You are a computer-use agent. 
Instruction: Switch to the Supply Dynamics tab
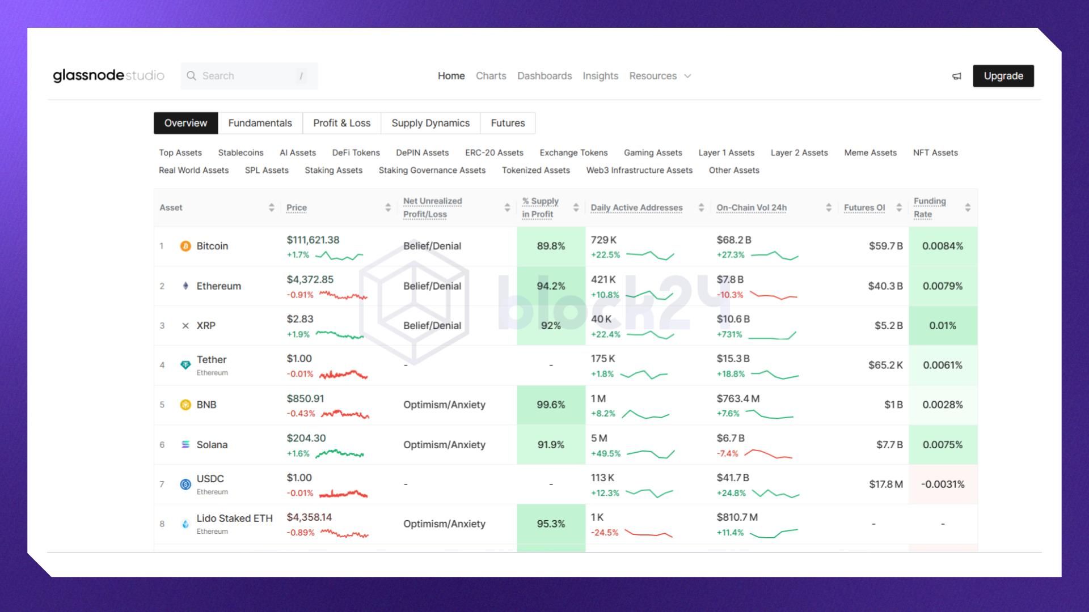coord(430,123)
